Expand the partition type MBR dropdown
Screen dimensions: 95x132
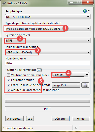click(48, 29)
